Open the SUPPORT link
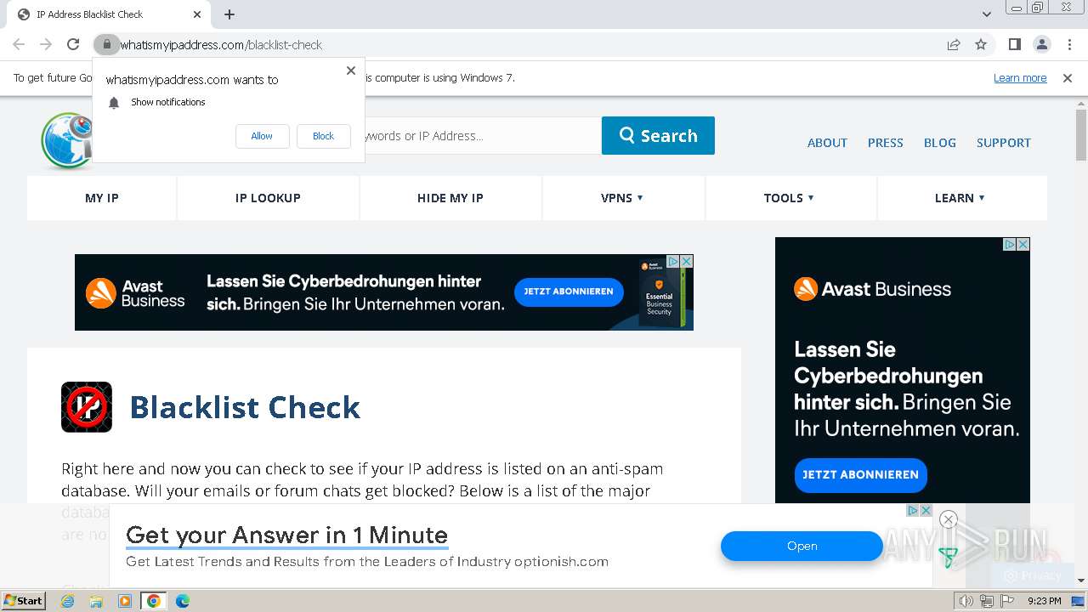The width and height of the screenshot is (1088, 612). (x=1003, y=143)
